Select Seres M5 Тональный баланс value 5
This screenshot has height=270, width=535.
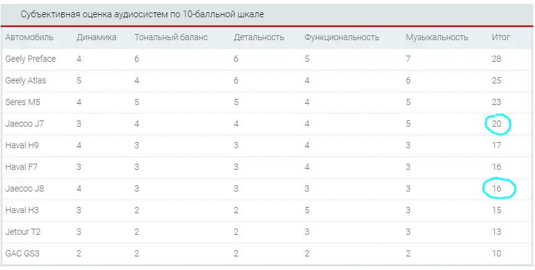tap(137, 102)
